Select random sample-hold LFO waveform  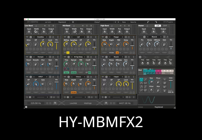pyautogui.click(x=145, y=90)
